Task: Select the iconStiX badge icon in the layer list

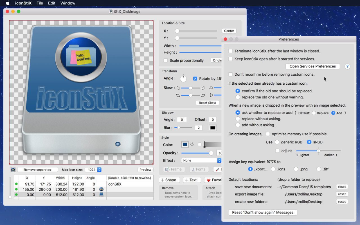Action: point(101,190)
